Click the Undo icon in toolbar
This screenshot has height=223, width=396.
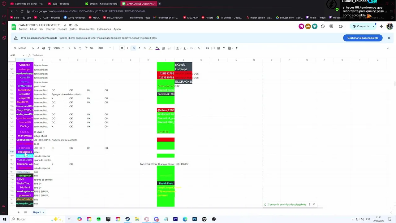point(32,48)
